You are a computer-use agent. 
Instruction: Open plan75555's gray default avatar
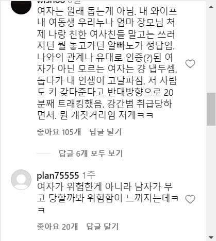point(21,180)
